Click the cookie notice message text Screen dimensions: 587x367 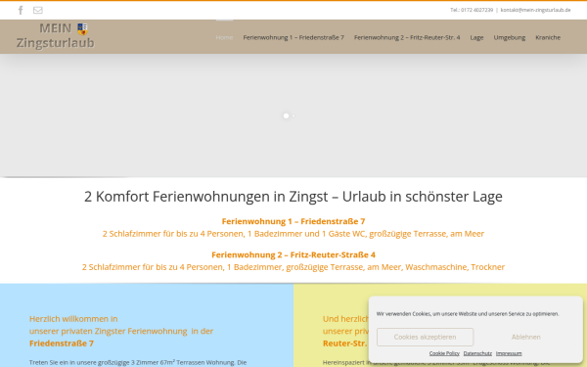tap(468, 314)
